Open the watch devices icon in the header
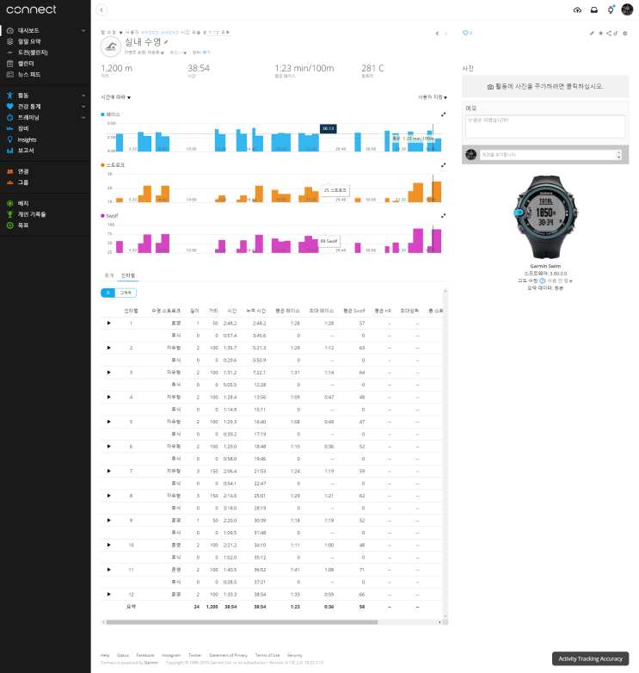 pyautogui.click(x=611, y=9)
